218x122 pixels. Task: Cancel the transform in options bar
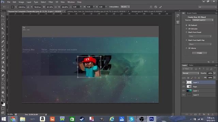(x=156, y=7)
